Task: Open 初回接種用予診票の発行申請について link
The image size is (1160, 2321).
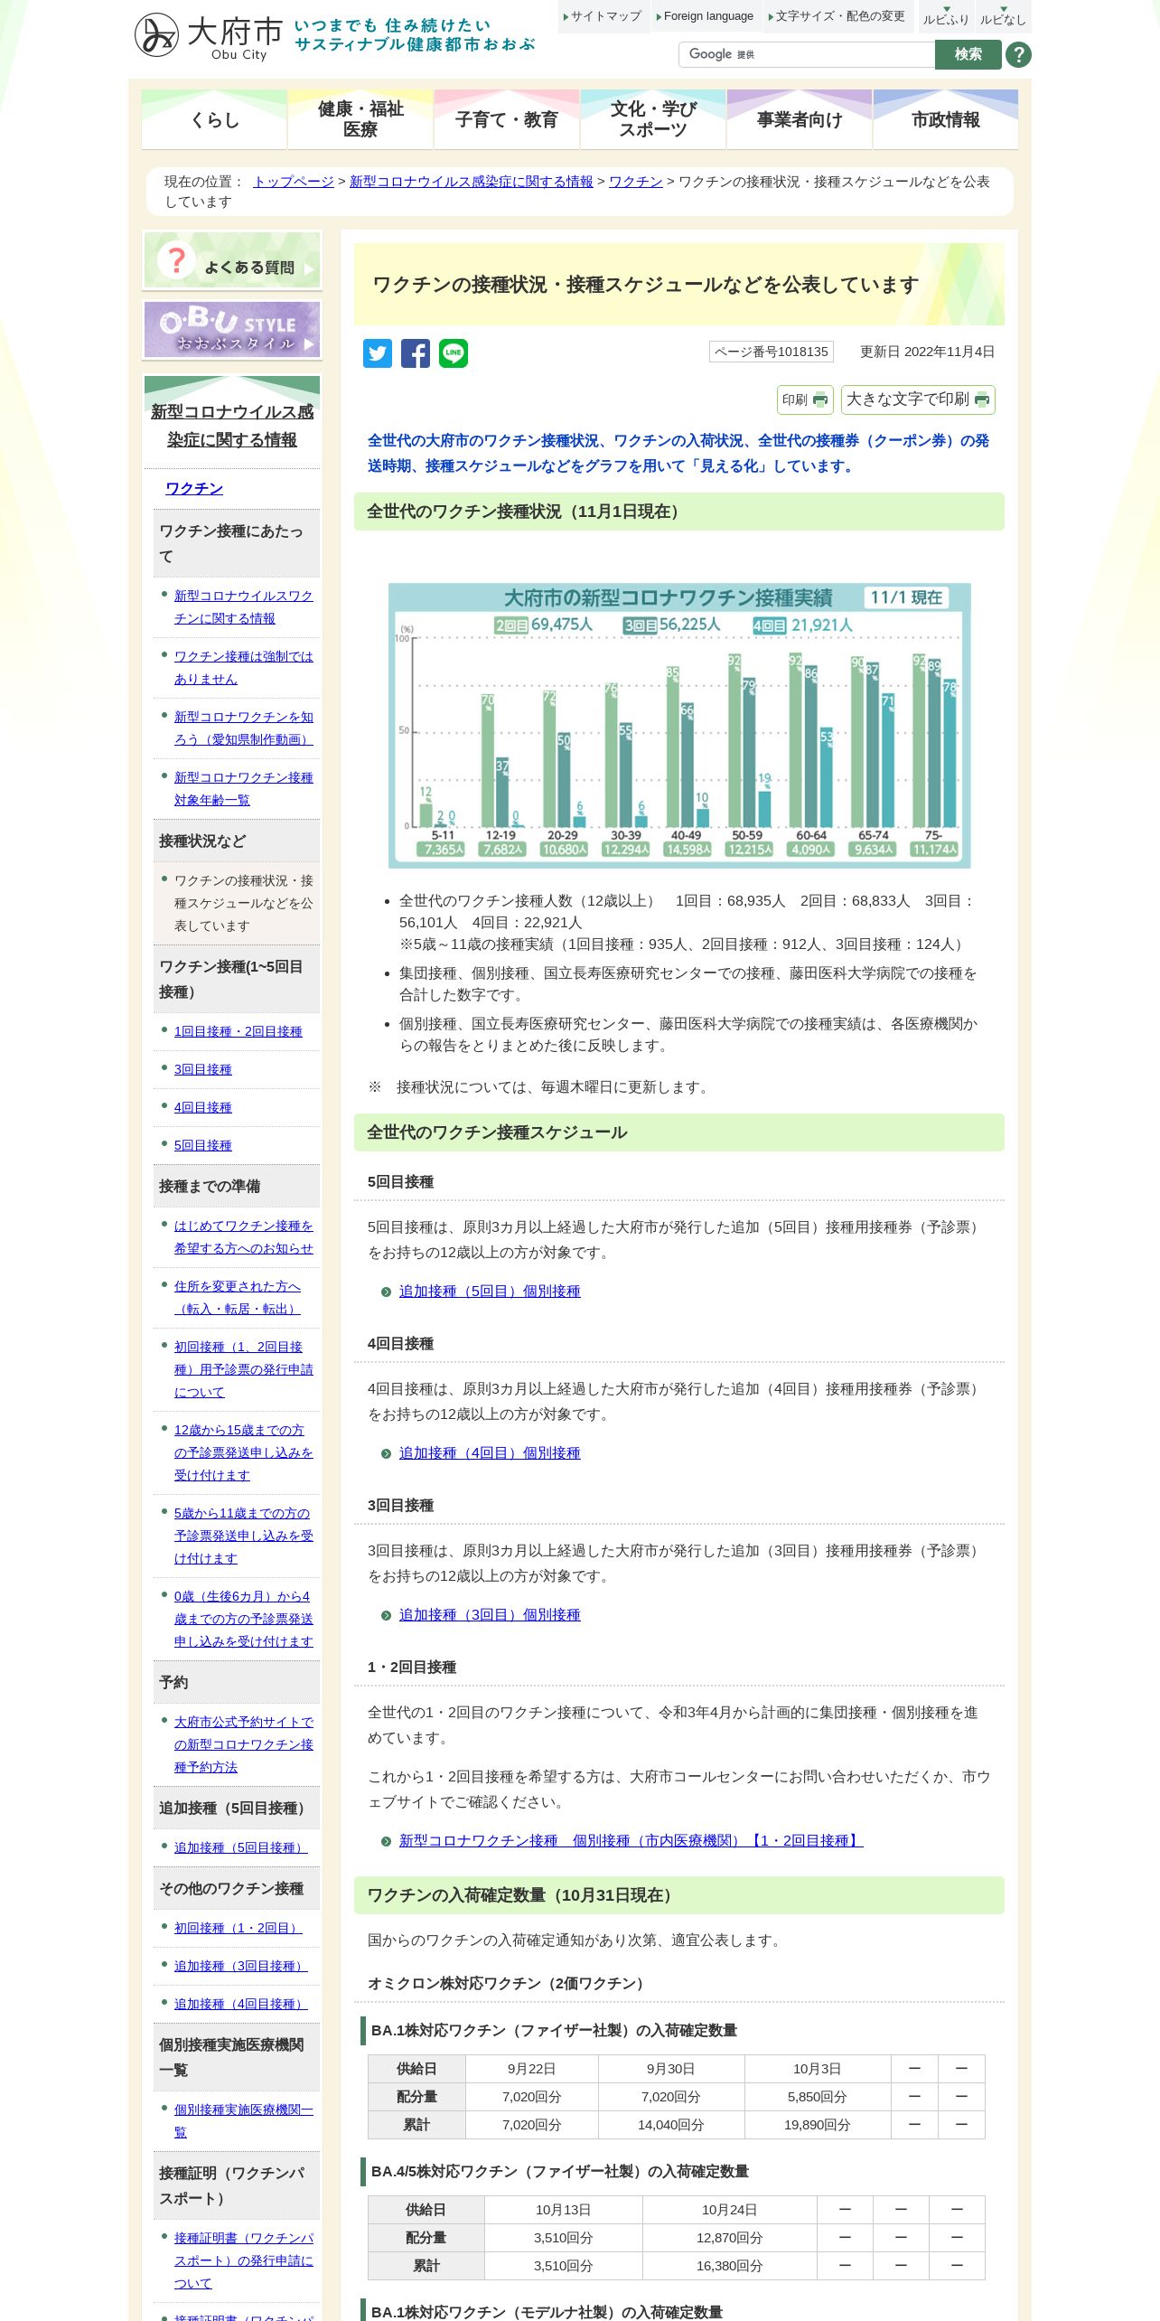Action: click(x=244, y=1369)
